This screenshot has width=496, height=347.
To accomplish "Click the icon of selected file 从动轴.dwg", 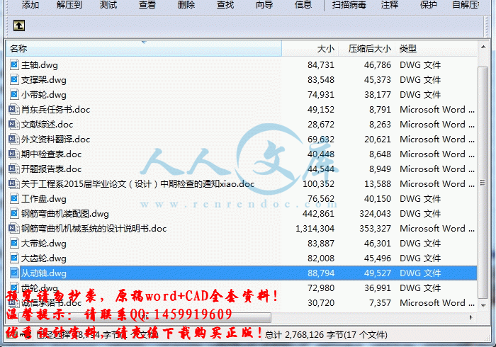I will (14, 273).
